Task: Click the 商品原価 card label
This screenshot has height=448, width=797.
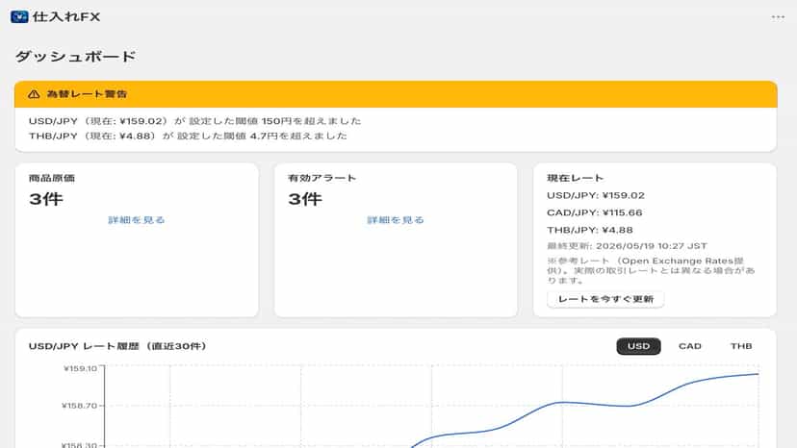Action: click(x=52, y=178)
